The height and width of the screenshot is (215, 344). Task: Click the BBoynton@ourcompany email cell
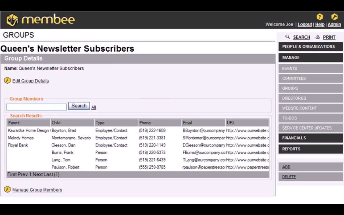[204, 131]
